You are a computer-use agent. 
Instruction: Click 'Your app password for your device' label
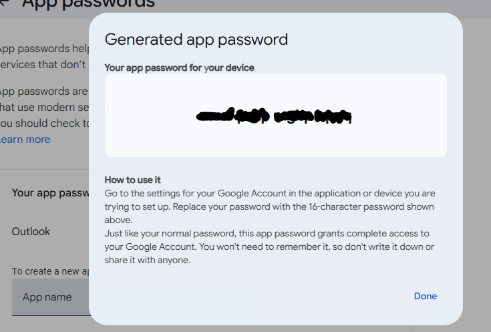point(179,68)
